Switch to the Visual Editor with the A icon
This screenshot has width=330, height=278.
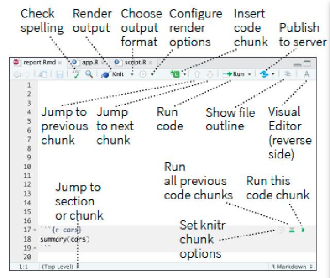[x=306, y=74]
